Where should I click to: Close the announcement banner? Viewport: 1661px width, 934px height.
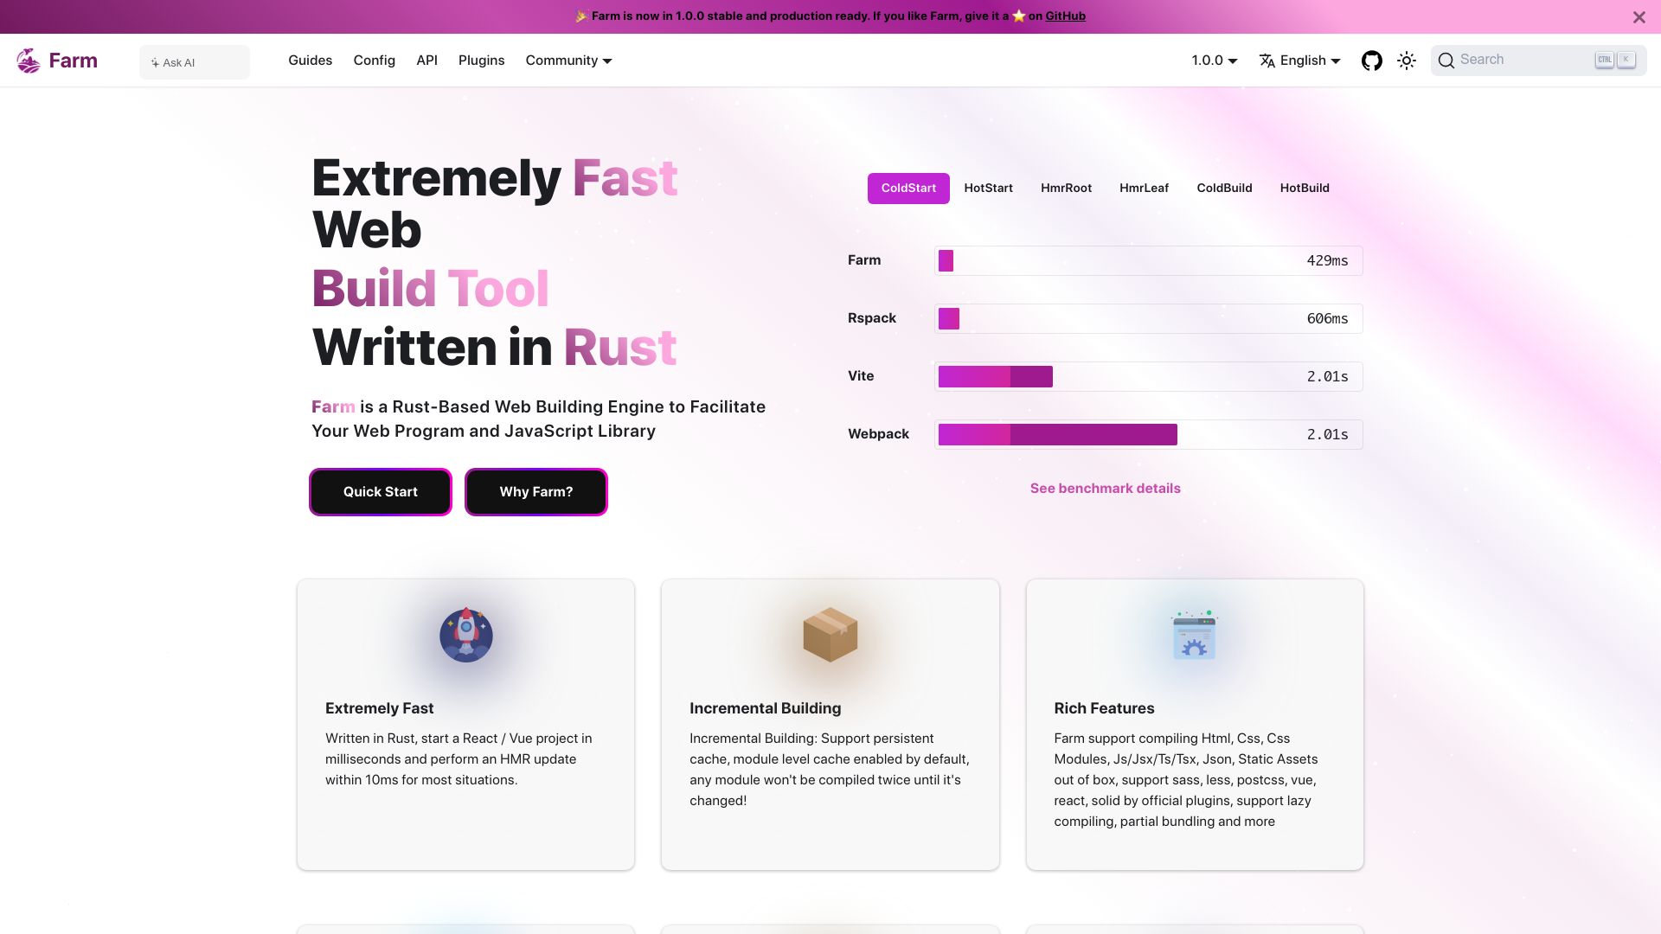[x=1639, y=17]
